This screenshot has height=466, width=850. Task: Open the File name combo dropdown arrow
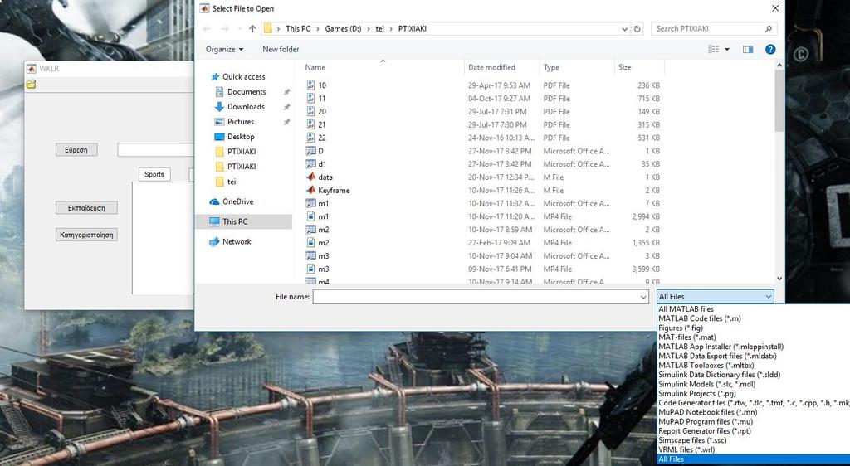(643, 297)
